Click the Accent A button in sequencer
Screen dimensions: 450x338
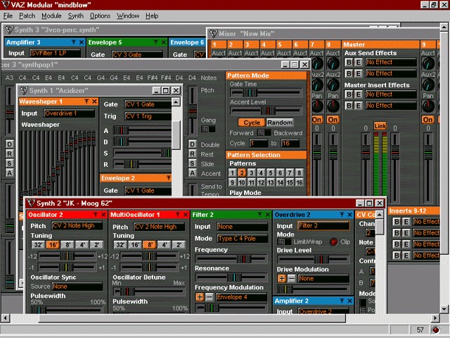point(192,173)
